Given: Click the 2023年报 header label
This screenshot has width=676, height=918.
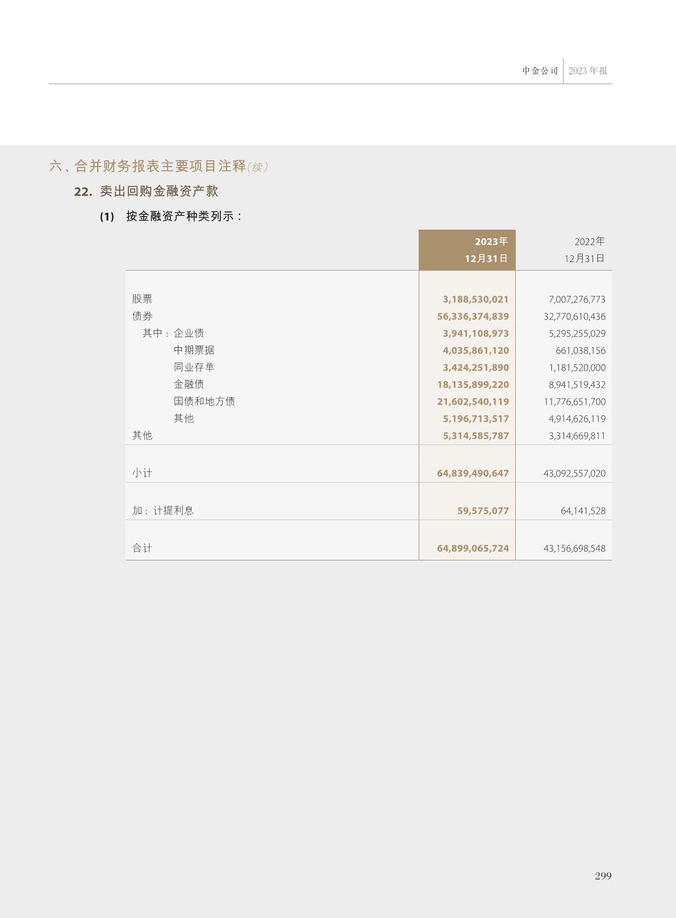Looking at the screenshot, I should coord(588,71).
